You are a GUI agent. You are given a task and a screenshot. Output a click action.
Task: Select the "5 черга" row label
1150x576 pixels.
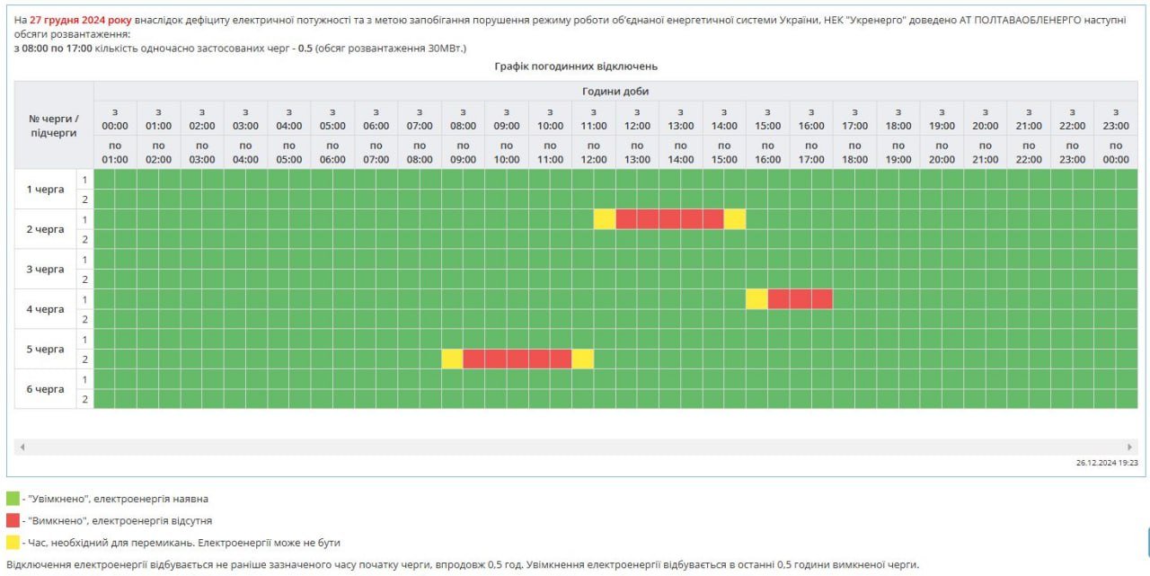tap(45, 349)
